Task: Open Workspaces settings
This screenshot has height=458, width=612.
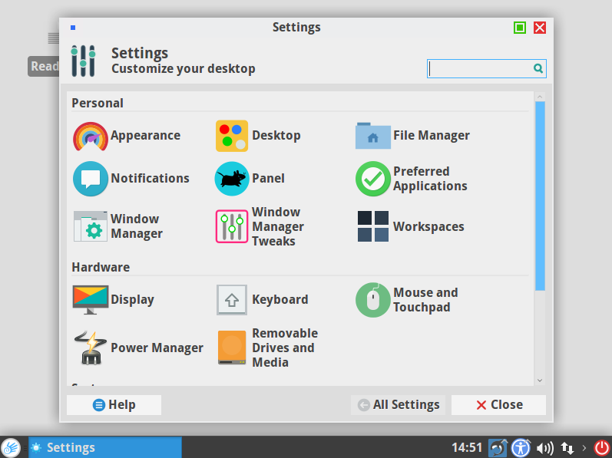Action: point(373,227)
